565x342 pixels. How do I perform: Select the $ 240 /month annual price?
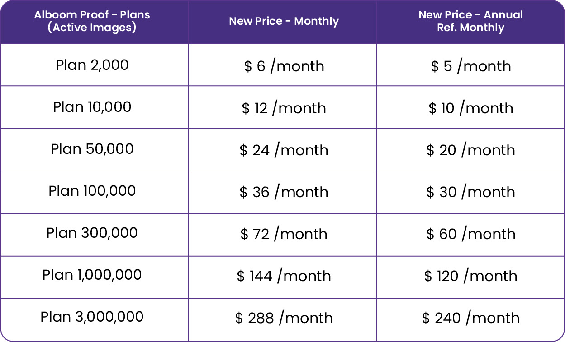(470, 318)
